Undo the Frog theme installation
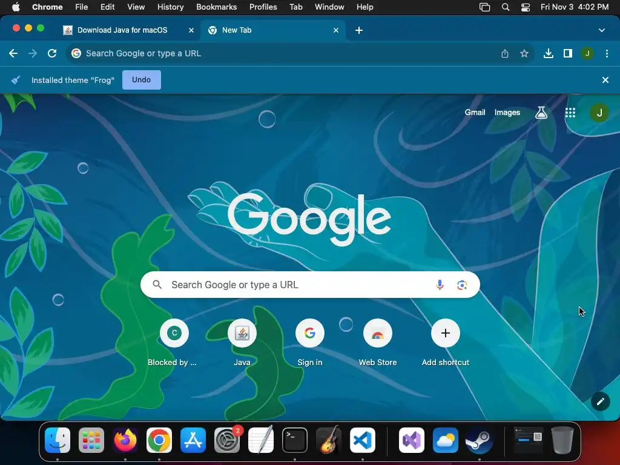Screen dimensions: 620x465 coord(141,80)
